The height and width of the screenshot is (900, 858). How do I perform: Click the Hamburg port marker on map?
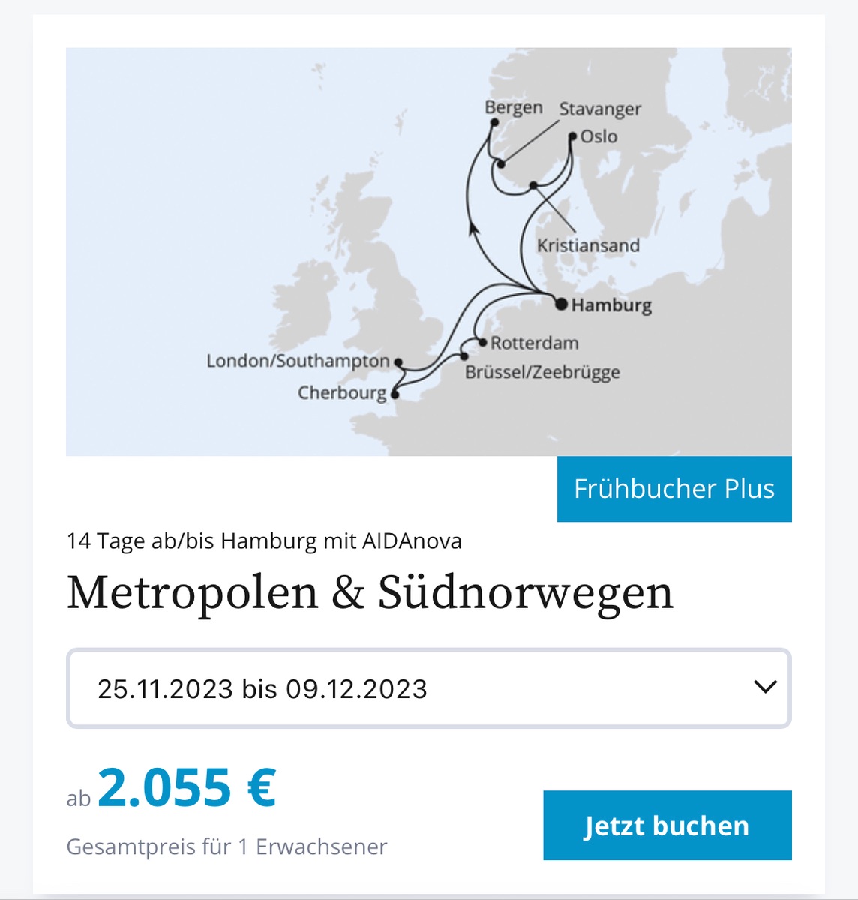tap(561, 304)
